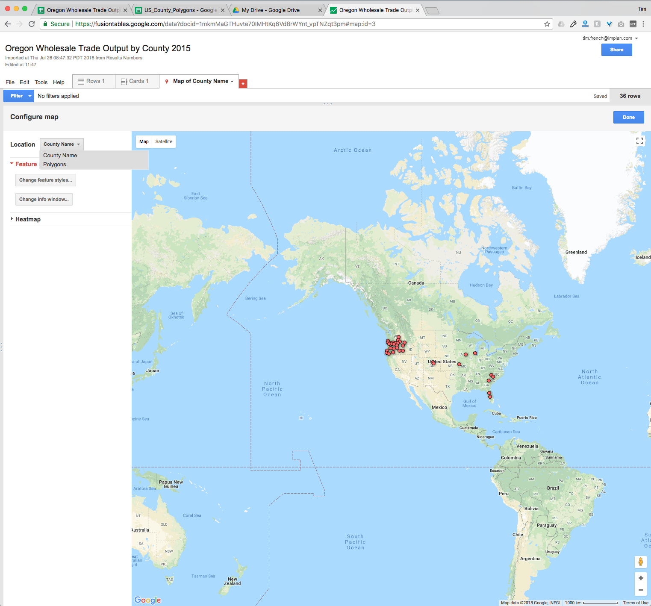Click the OFF extension icon
This screenshot has width=651, height=606.
pyautogui.click(x=633, y=24)
